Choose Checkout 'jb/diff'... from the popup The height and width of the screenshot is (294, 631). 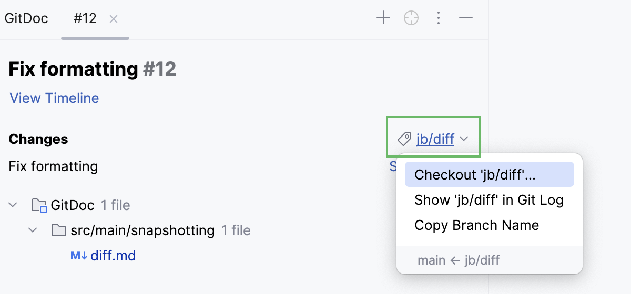490,174
